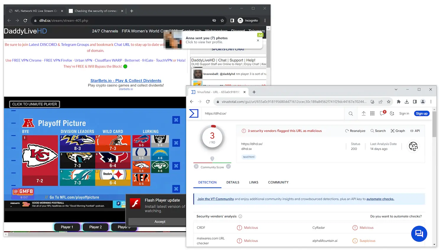
Task: Close the VirusTotal URL tab
Action: [245, 92]
